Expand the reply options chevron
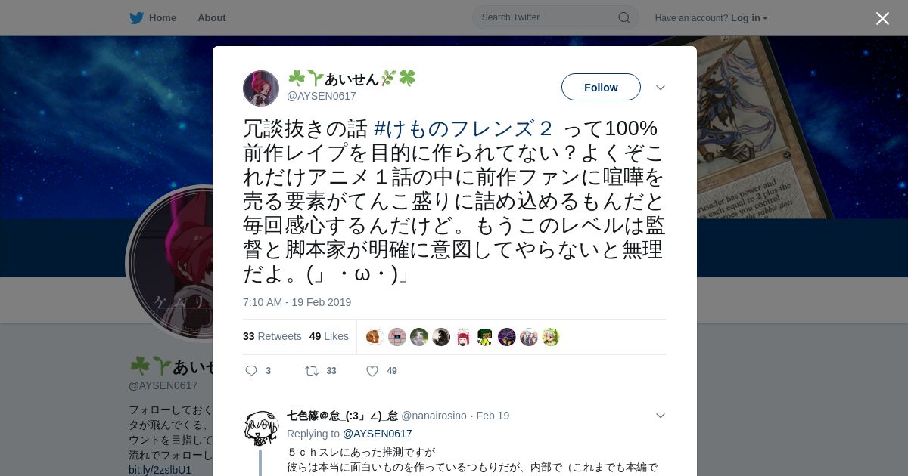The height and width of the screenshot is (476, 908). 660,416
